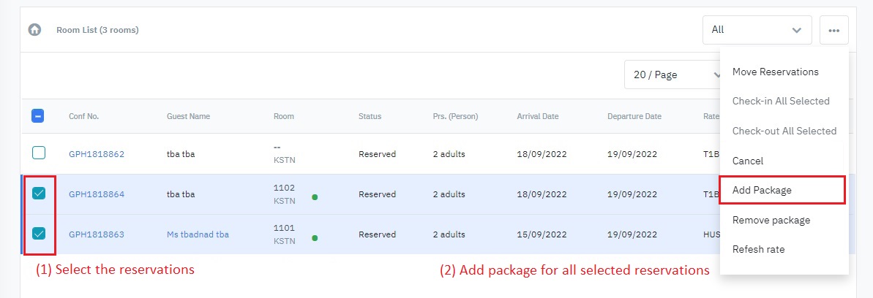873x298 pixels.
Task: Uncheck the box for reservation GPH1818864
Action: (x=39, y=194)
